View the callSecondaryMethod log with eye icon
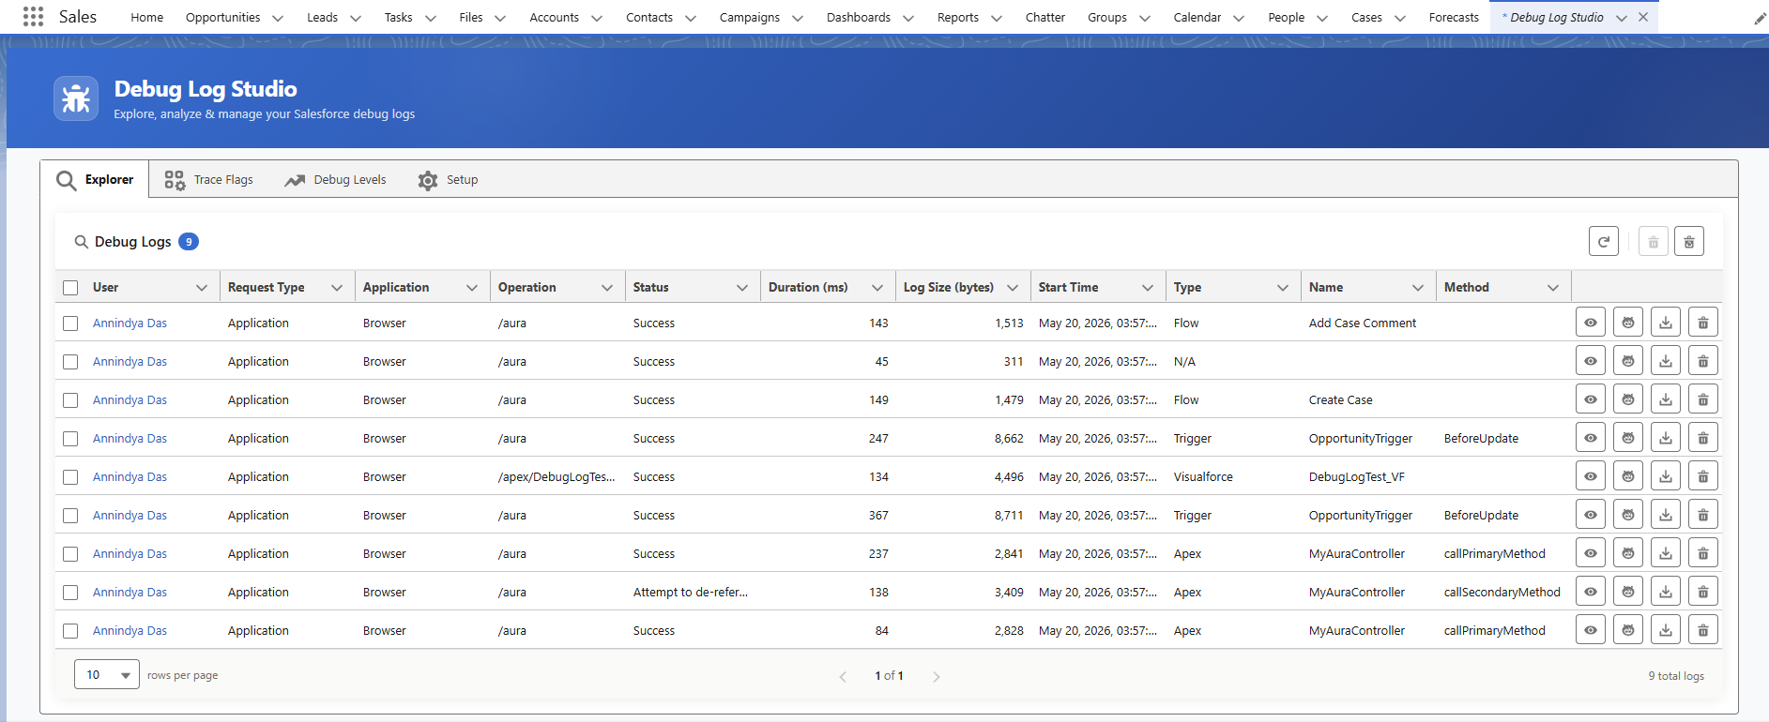The height and width of the screenshot is (722, 1769). pos(1591,592)
